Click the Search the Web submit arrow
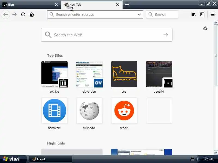Image resolution: width=218 pixels, height=163 pixels. pyautogui.click(x=166, y=35)
